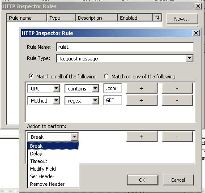
Task: Open the Method field dropdown
Action: click(56, 100)
